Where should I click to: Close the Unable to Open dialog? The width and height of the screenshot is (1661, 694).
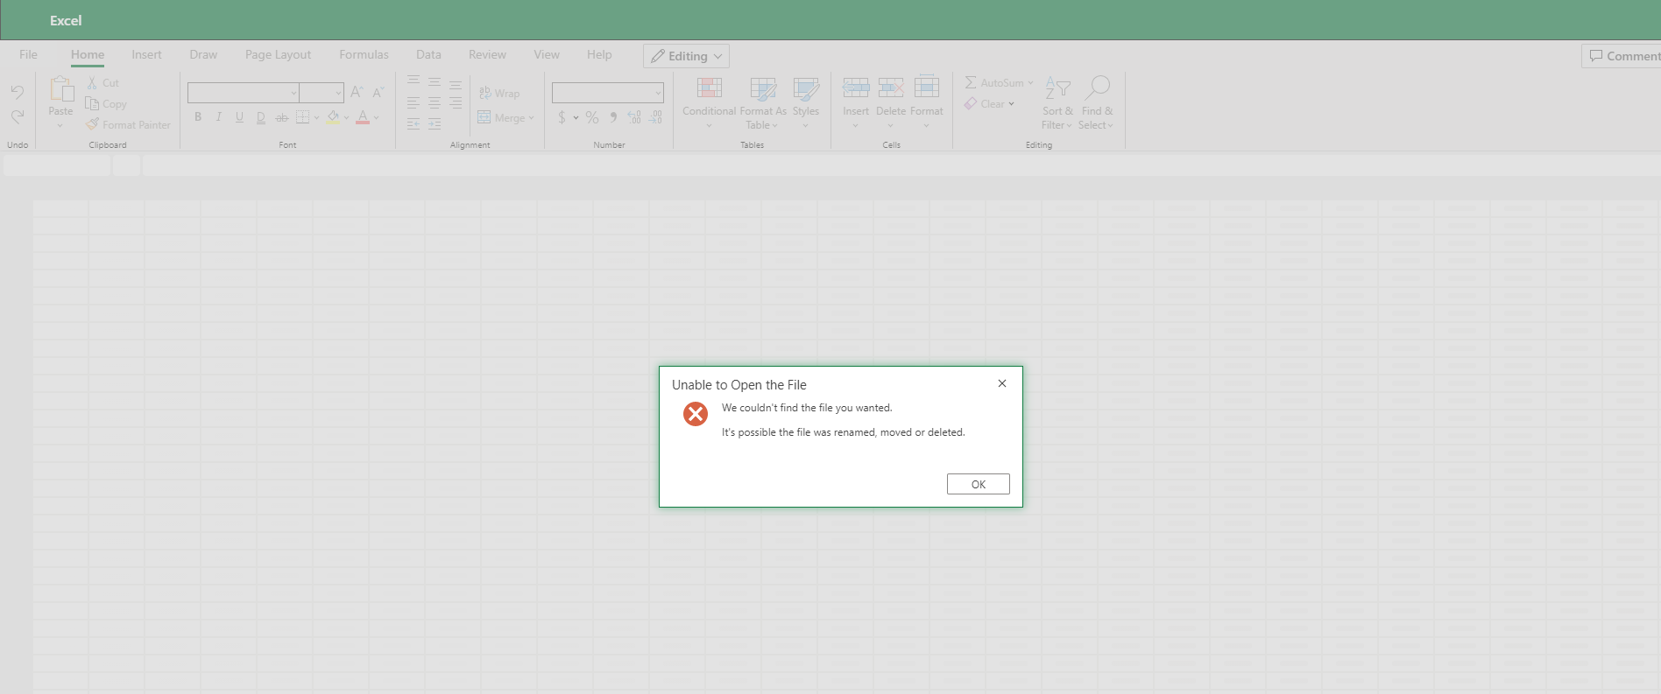pyautogui.click(x=1002, y=383)
